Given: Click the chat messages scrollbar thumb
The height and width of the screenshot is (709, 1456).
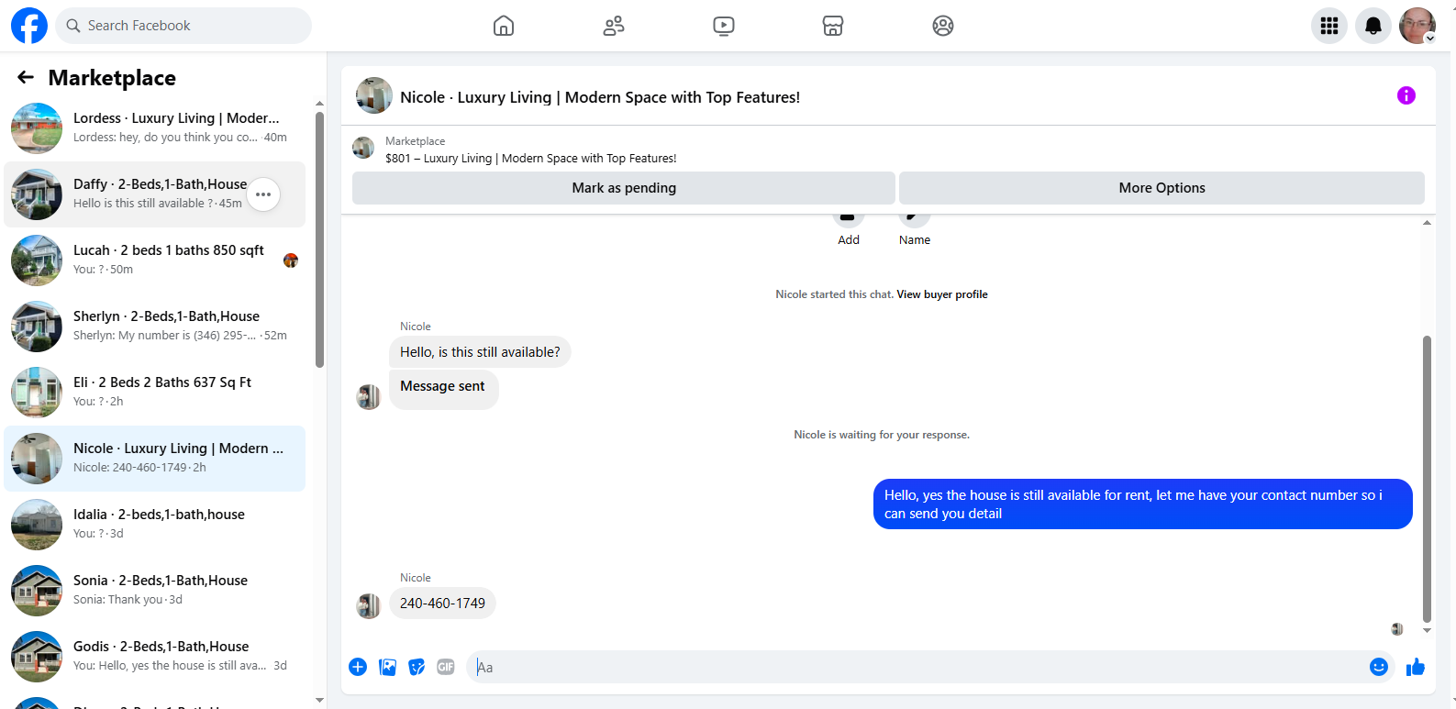Looking at the screenshot, I should pos(1427,479).
